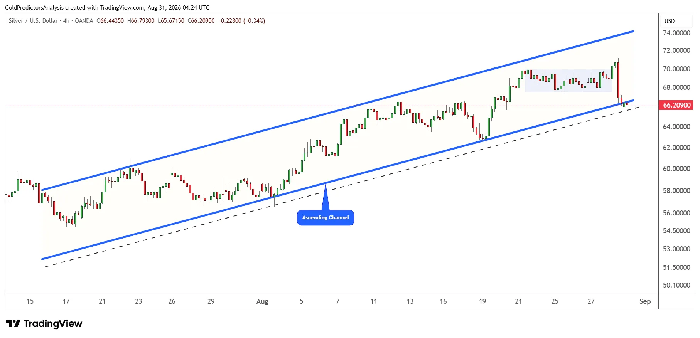Click the 16 date label on time axis
Viewport: 700px width, 338px height.
pos(443,301)
